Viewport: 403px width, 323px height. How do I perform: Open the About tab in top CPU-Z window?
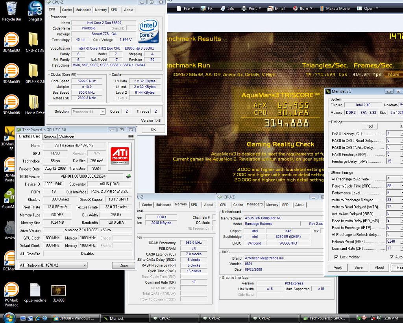click(129, 10)
